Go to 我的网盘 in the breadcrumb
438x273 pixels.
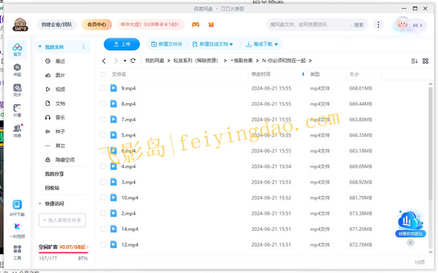pyautogui.click(x=155, y=60)
